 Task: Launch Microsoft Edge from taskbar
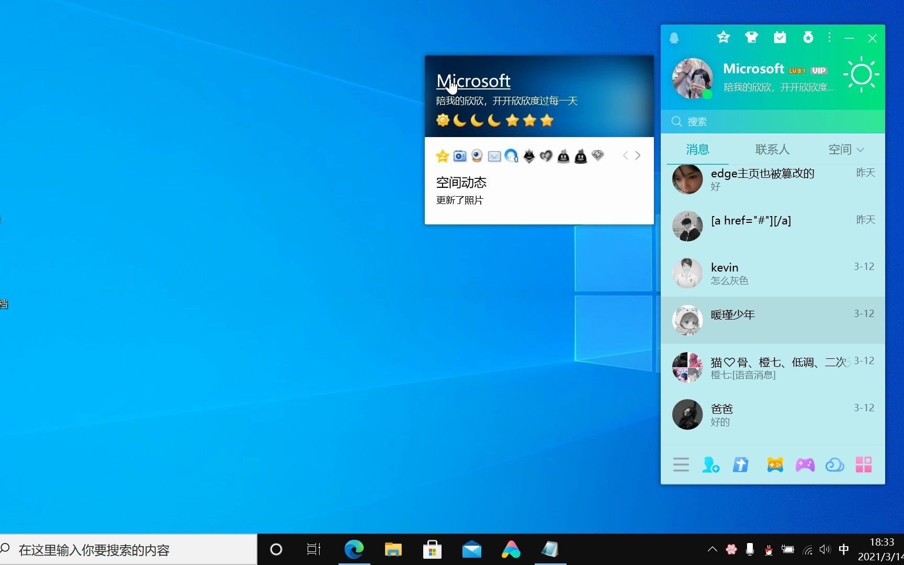(x=354, y=549)
